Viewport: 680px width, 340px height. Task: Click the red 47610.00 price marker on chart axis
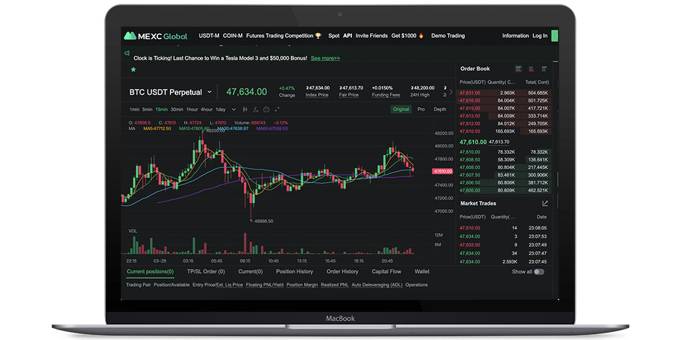click(x=442, y=172)
